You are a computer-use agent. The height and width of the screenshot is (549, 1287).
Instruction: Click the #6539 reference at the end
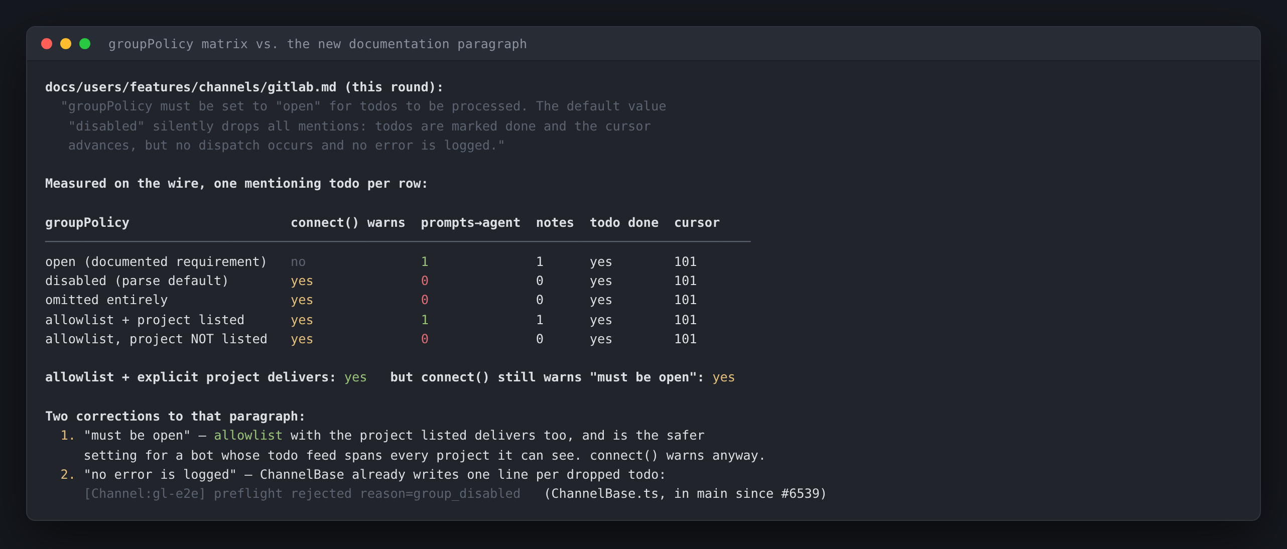click(x=800, y=494)
